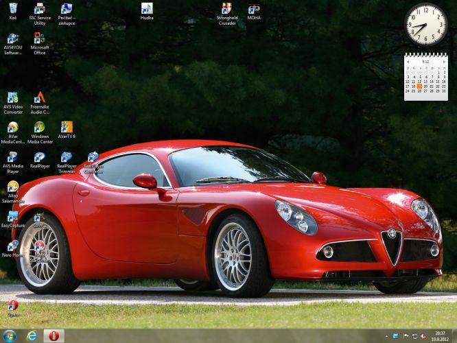Viewport: 457px width, 343px height.
Task: Launch AVS Video Converter
Action: 13,103
